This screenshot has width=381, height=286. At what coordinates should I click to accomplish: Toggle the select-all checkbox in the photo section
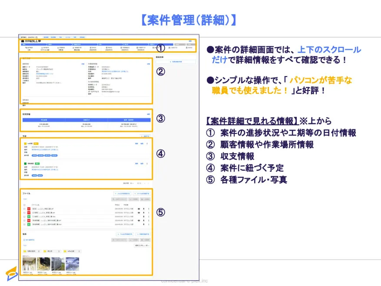tap(24, 239)
